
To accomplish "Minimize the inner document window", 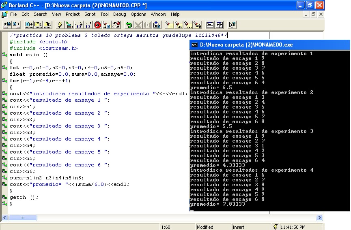I will pos(306,15).
